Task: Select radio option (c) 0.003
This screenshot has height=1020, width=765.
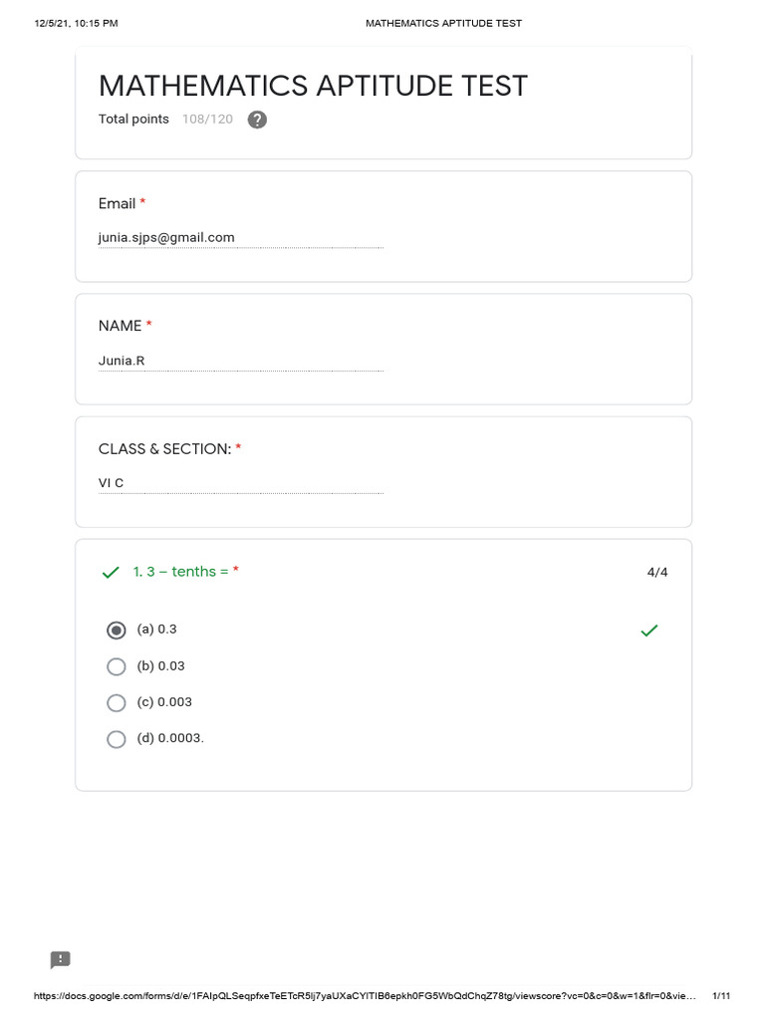Action: pyautogui.click(x=117, y=702)
